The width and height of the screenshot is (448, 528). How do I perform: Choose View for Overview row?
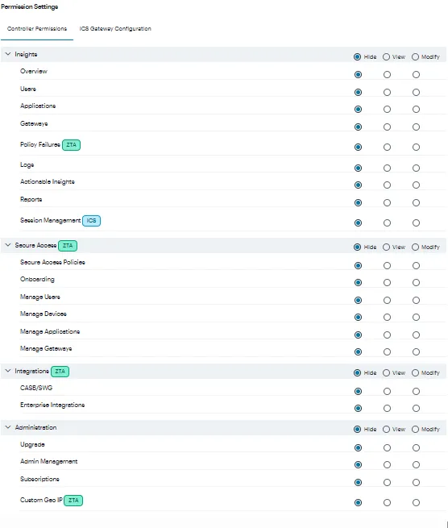coord(387,74)
